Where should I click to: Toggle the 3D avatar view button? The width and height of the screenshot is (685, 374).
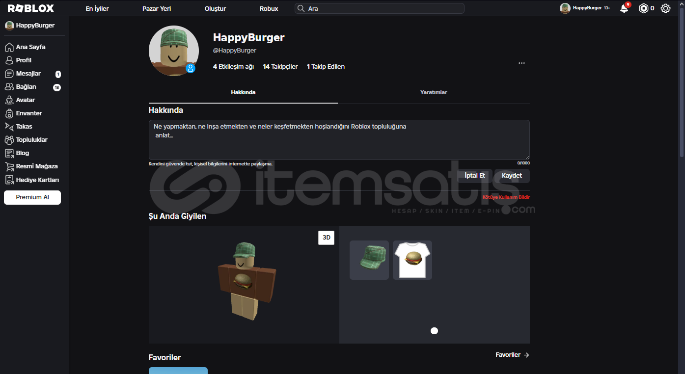(326, 238)
